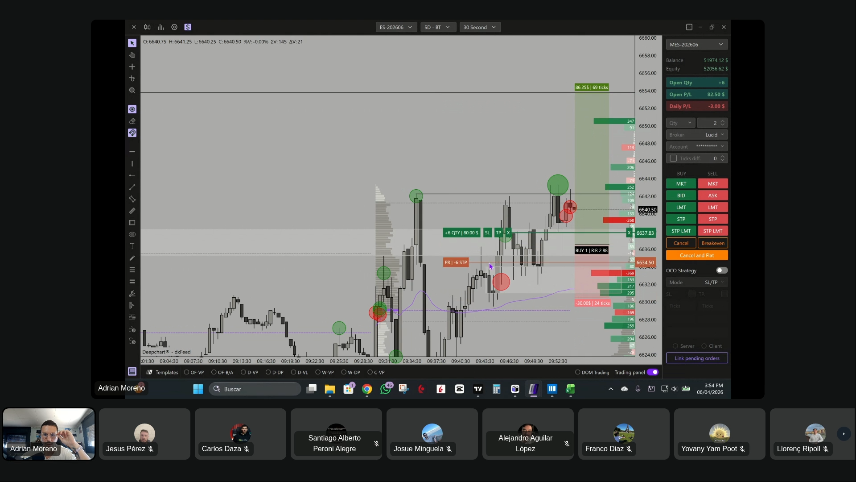Select the crosshair tool

pos(132,66)
